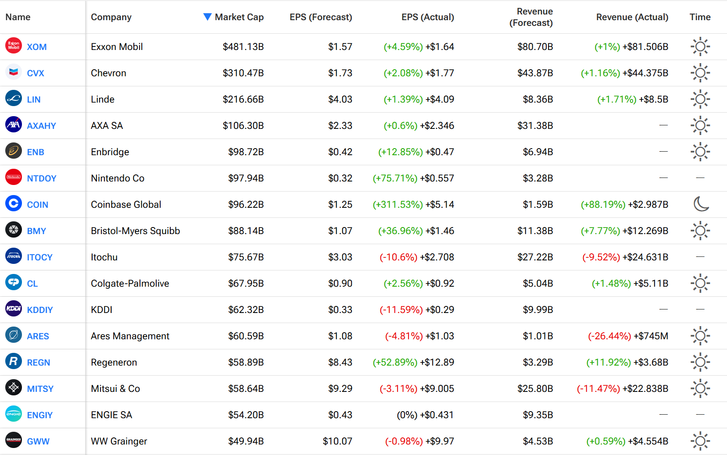This screenshot has height=455, width=727.
Task: Click the sun time icon for Linde
Action: [x=700, y=99]
